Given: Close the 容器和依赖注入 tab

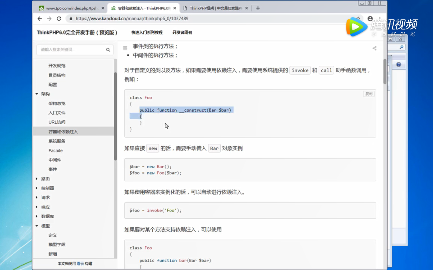Looking at the screenshot, I should pyautogui.click(x=175, y=8).
